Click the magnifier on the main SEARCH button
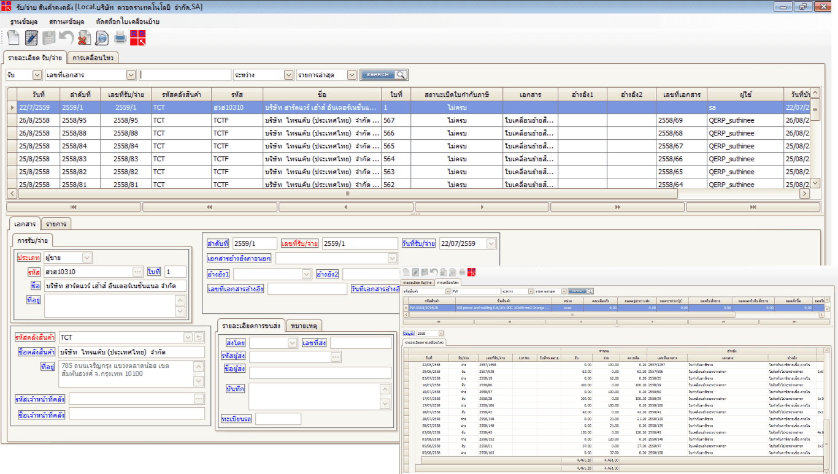Viewport: 838px width, 474px height. coord(401,75)
